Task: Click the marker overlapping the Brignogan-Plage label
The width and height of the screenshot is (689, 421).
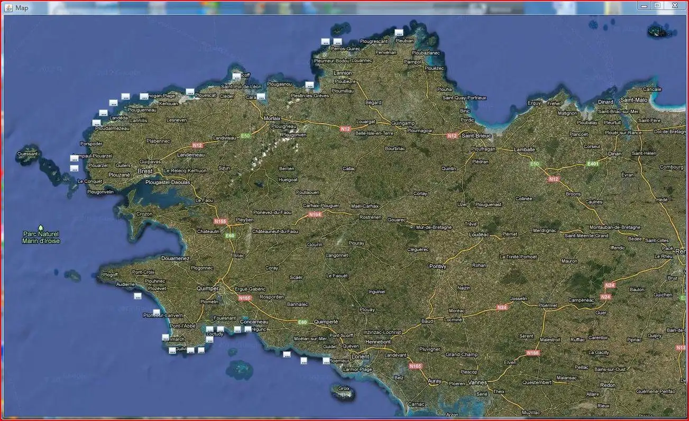Action: point(144,96)
